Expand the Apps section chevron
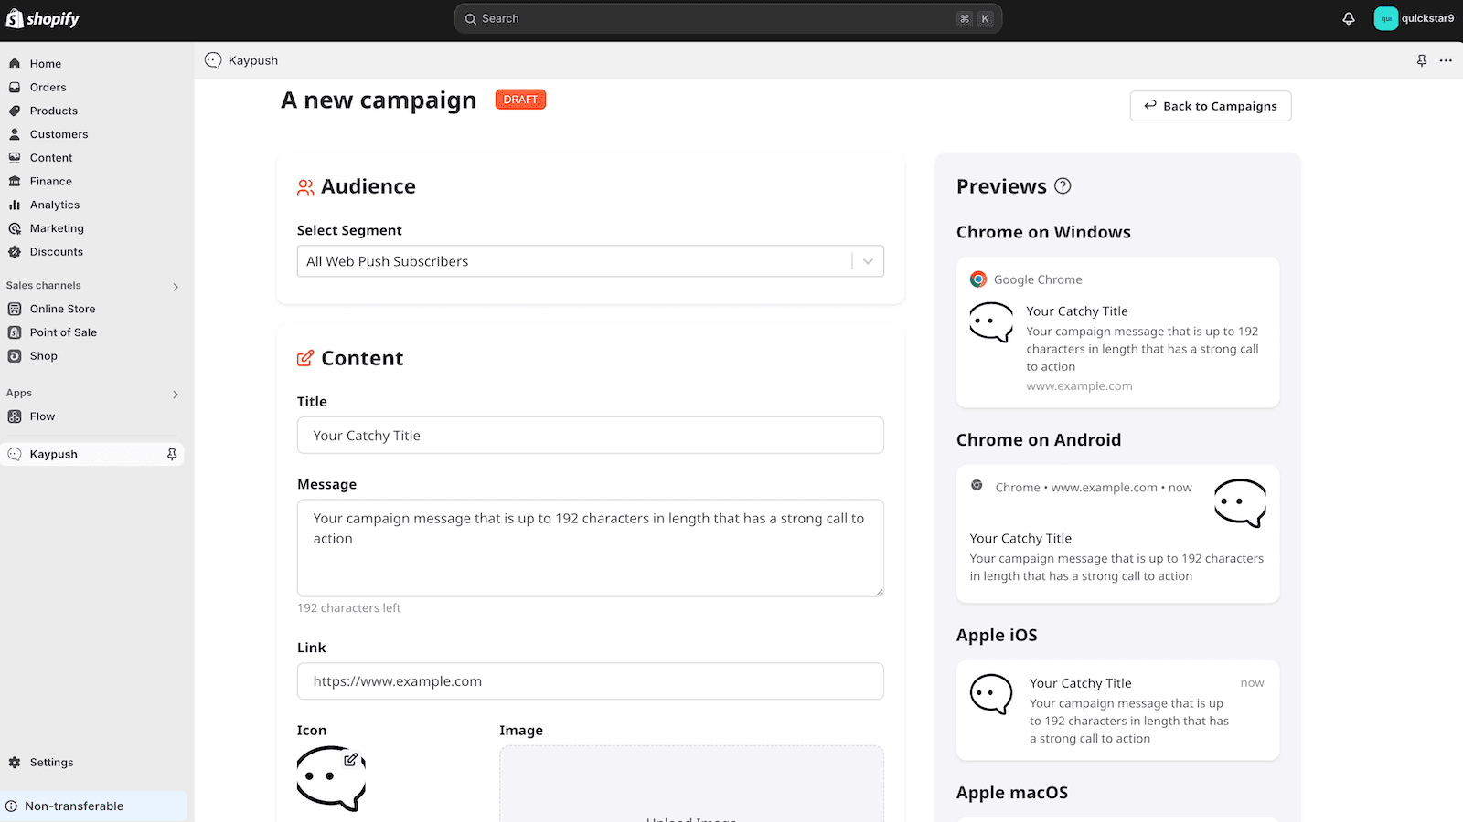Screen dimensions: 1463x822 coord(176,395)
